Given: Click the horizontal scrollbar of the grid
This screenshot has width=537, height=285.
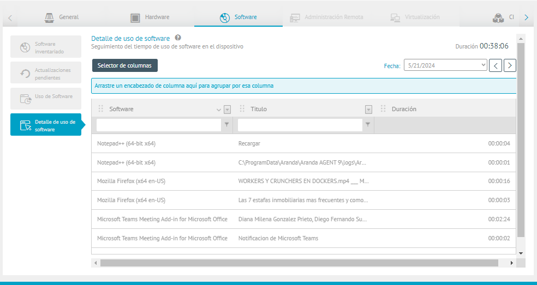Looking at the screenshot, I should (299, 263).
